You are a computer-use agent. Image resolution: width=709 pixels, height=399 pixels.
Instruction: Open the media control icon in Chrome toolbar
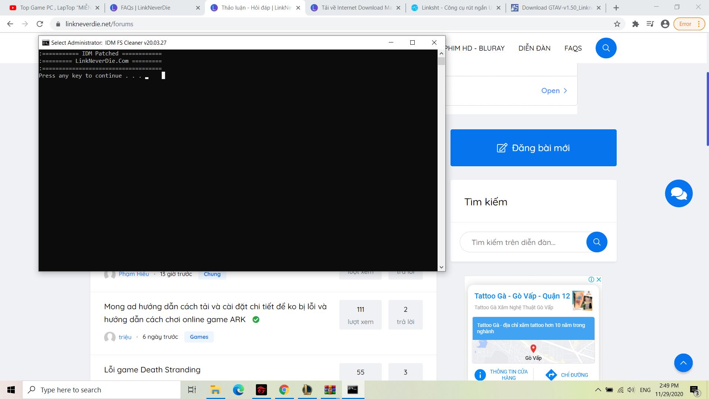coord(650,24)
